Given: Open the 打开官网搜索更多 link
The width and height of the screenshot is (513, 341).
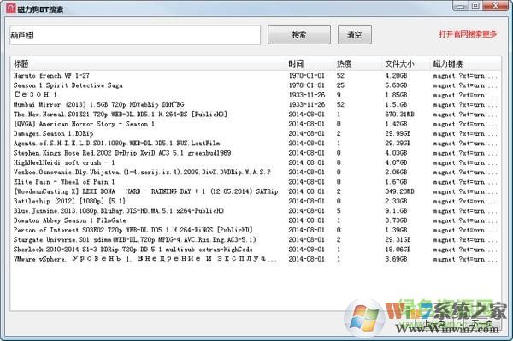Looking at the screenshot, I should point(468,34).
